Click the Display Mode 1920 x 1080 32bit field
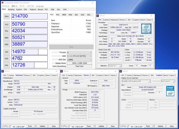The image size is (179, 129). [x=80, y=63]
